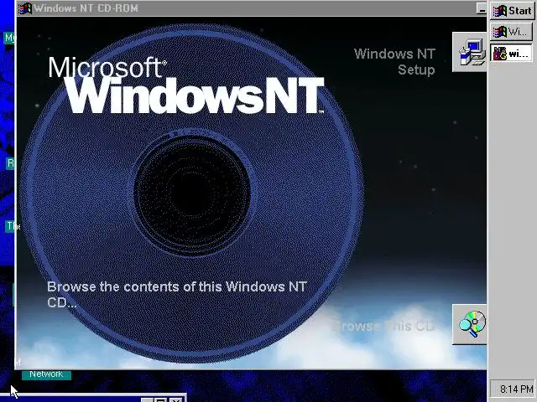Click the "Windows NT Setup" text label
537x402 pixels.
pos(394,62)
